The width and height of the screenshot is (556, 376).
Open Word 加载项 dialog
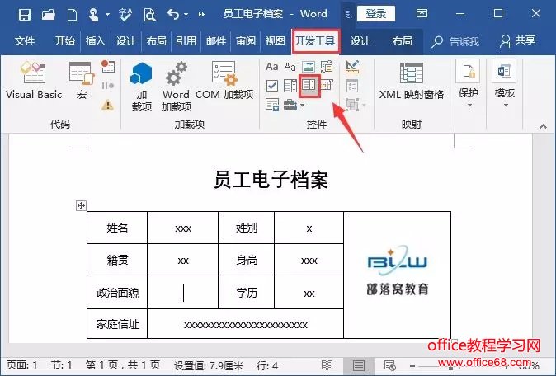pyautogui.click(x=177, y=87)
